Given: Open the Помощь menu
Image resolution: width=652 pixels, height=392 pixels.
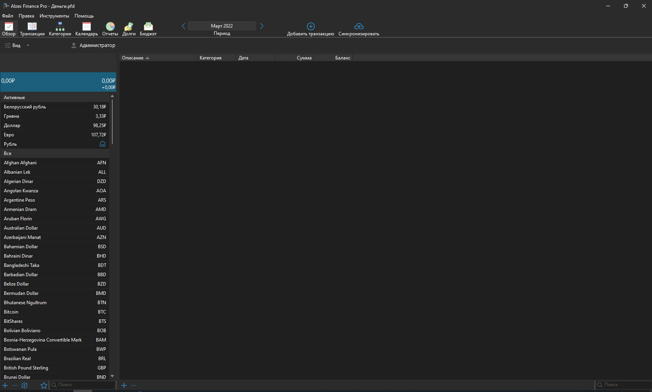Looking at the screenshot, I should coord(84,16).
